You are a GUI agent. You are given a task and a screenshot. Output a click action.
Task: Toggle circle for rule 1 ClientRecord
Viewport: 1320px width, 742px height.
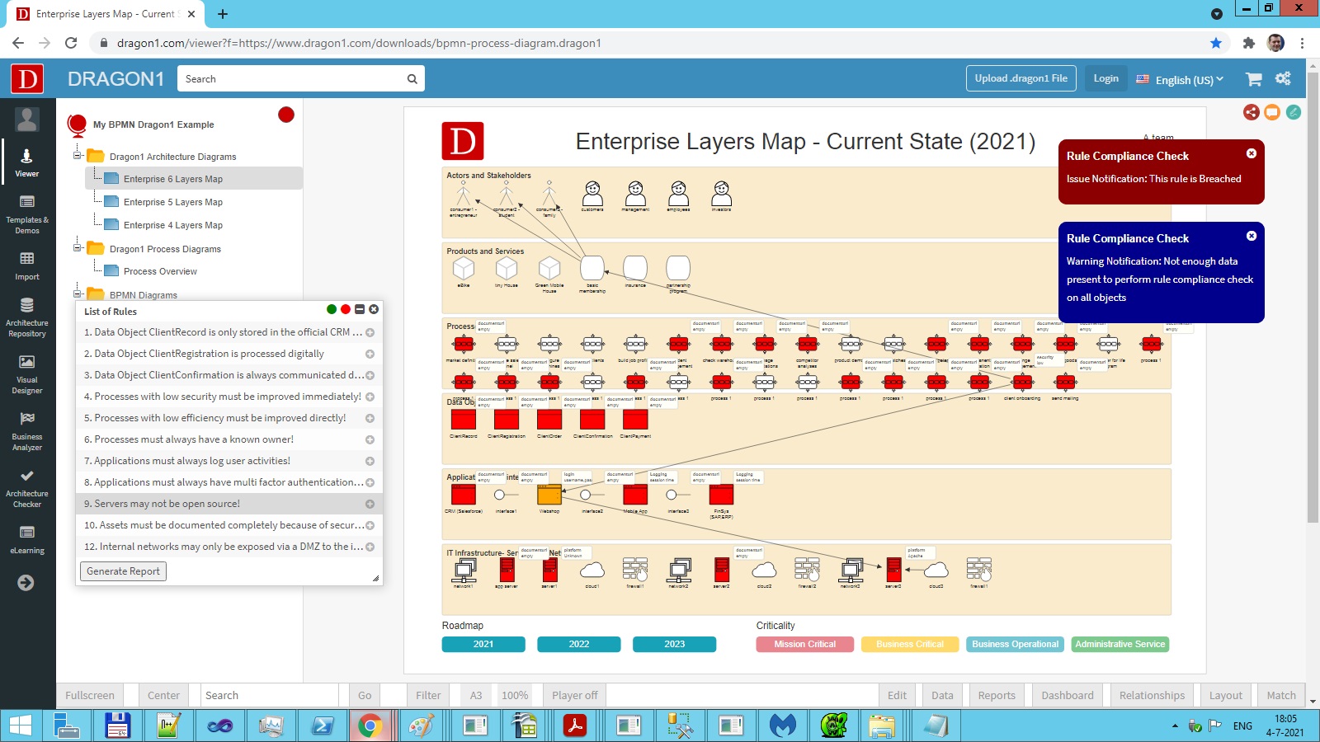(370, 333)
